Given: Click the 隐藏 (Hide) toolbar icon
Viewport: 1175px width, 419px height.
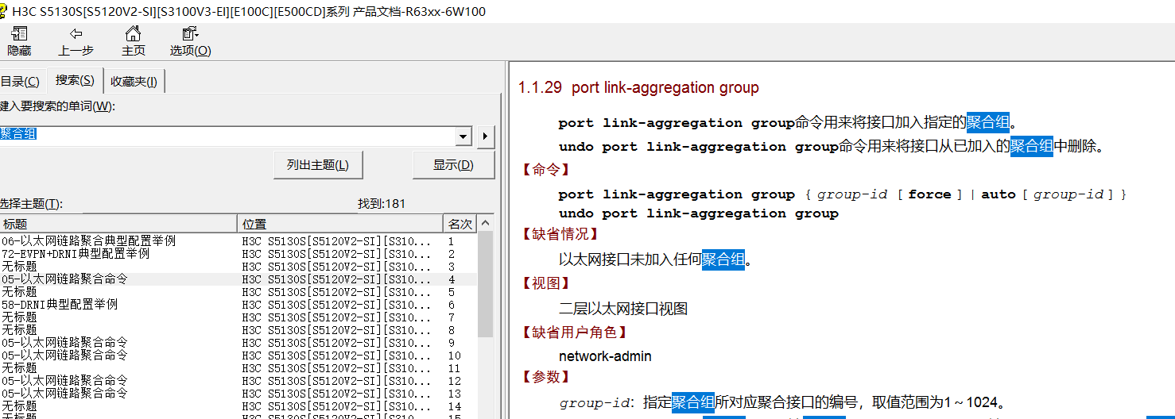Looking at the screenshot, I should click(19, 34).
